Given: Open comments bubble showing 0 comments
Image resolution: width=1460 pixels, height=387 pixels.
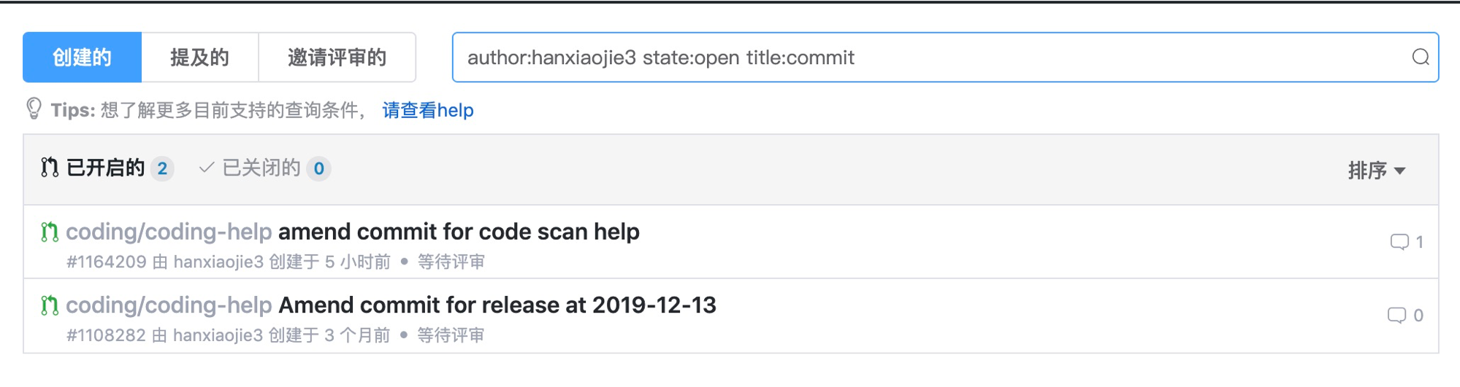Looking at the screenshot, I should point(1405,316).
